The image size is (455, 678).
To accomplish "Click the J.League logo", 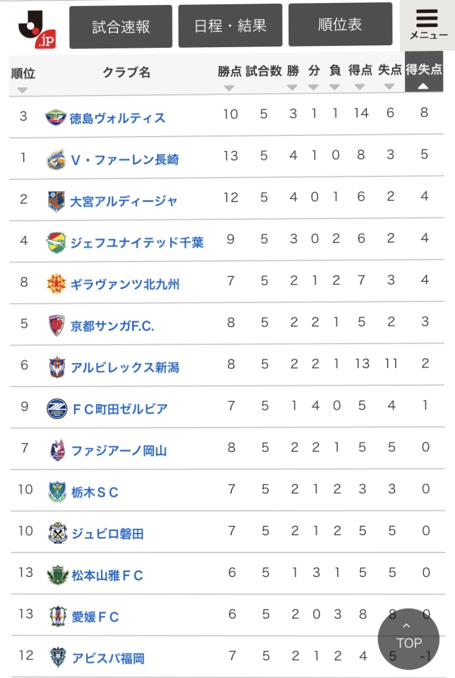I will pyautogui.click(x=36, y=28).
